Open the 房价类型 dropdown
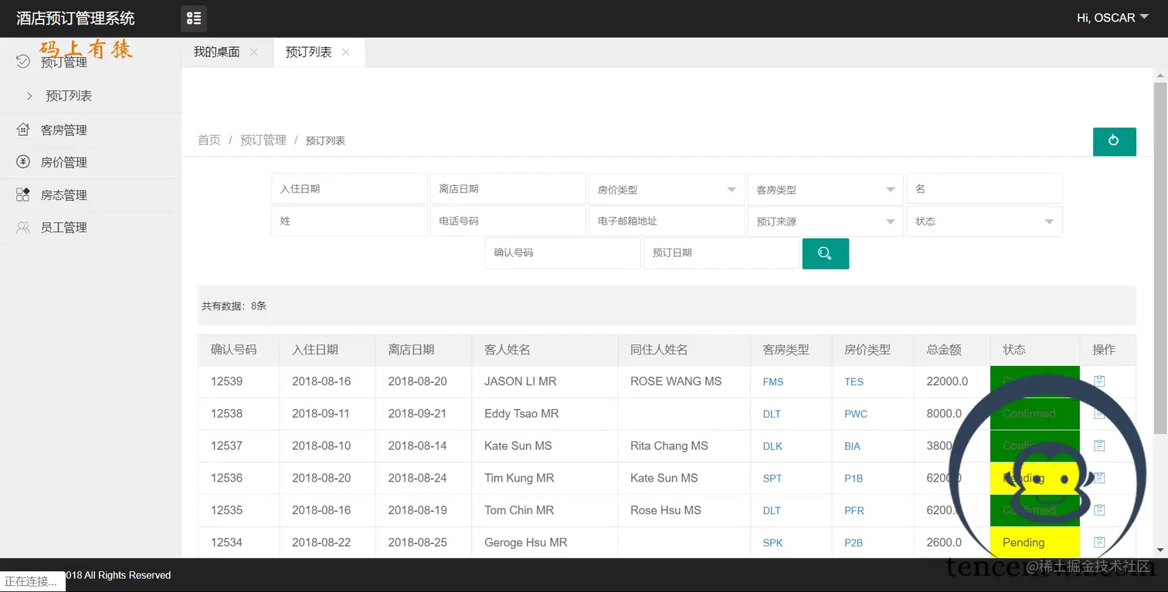1168x592 pixels. tap(666, 189)
